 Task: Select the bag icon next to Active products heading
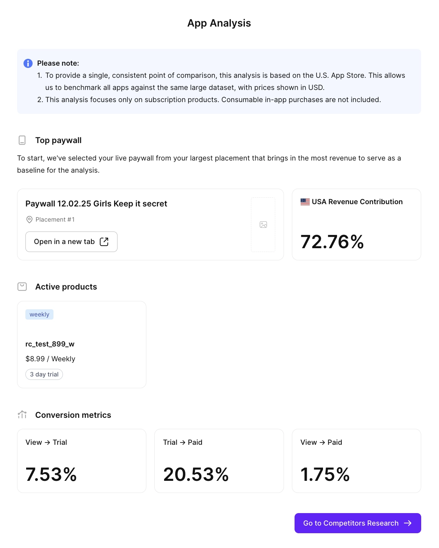click(x=22, y=287)
